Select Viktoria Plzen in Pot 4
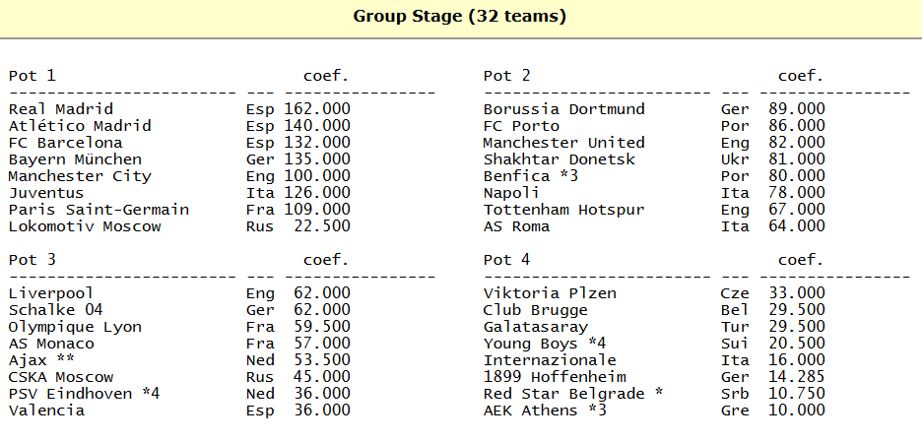The width and height of the screenshot is (922, 442). (550, 293)
